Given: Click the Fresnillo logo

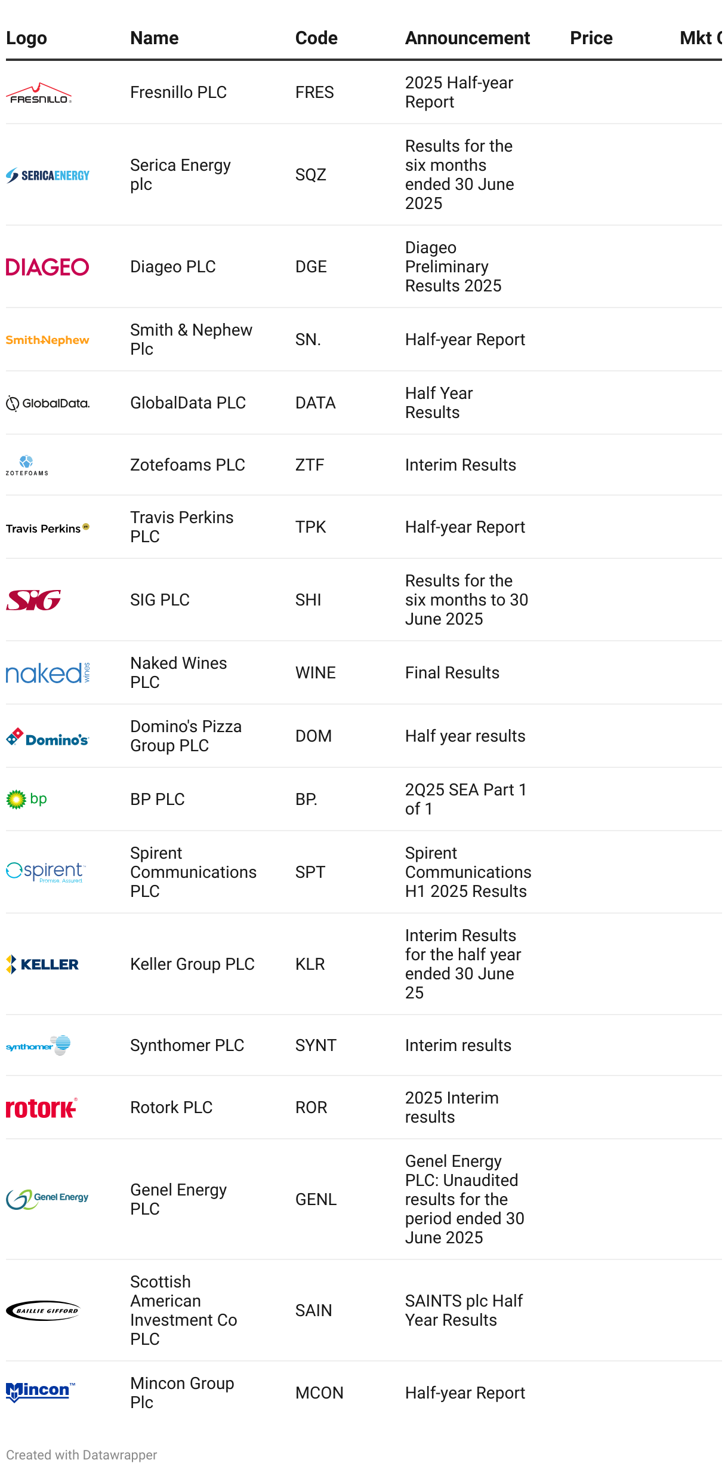Looking at the screenshot, I should [x=39, y=93].
